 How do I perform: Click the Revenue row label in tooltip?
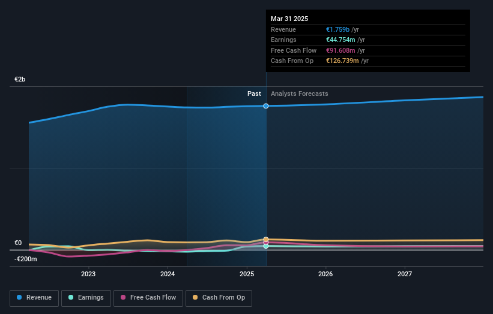click(x=283, y=29)
